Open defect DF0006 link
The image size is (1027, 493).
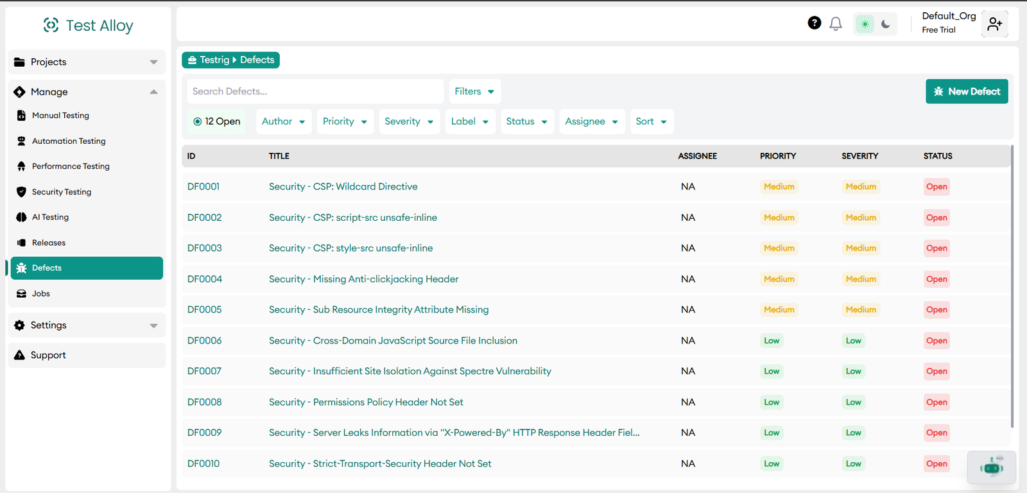click(205, 341)
